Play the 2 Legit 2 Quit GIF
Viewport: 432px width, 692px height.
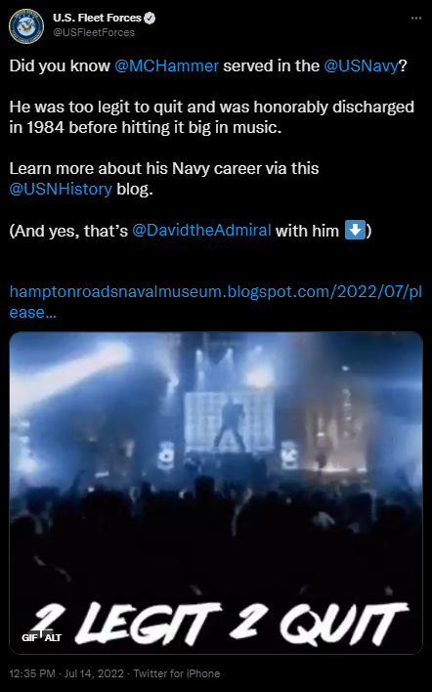(x=216, y=493)
